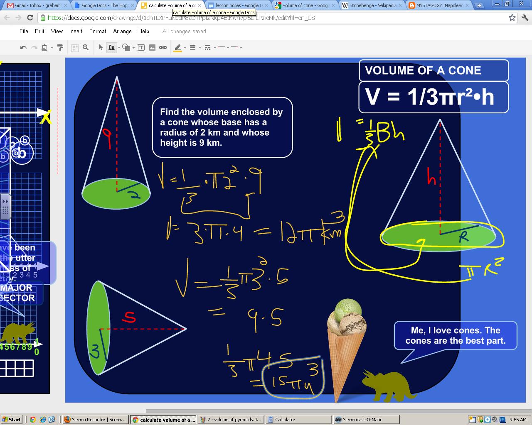
Task: Expand the line weight dropdown arrow
Action: [x=200, y=48]
